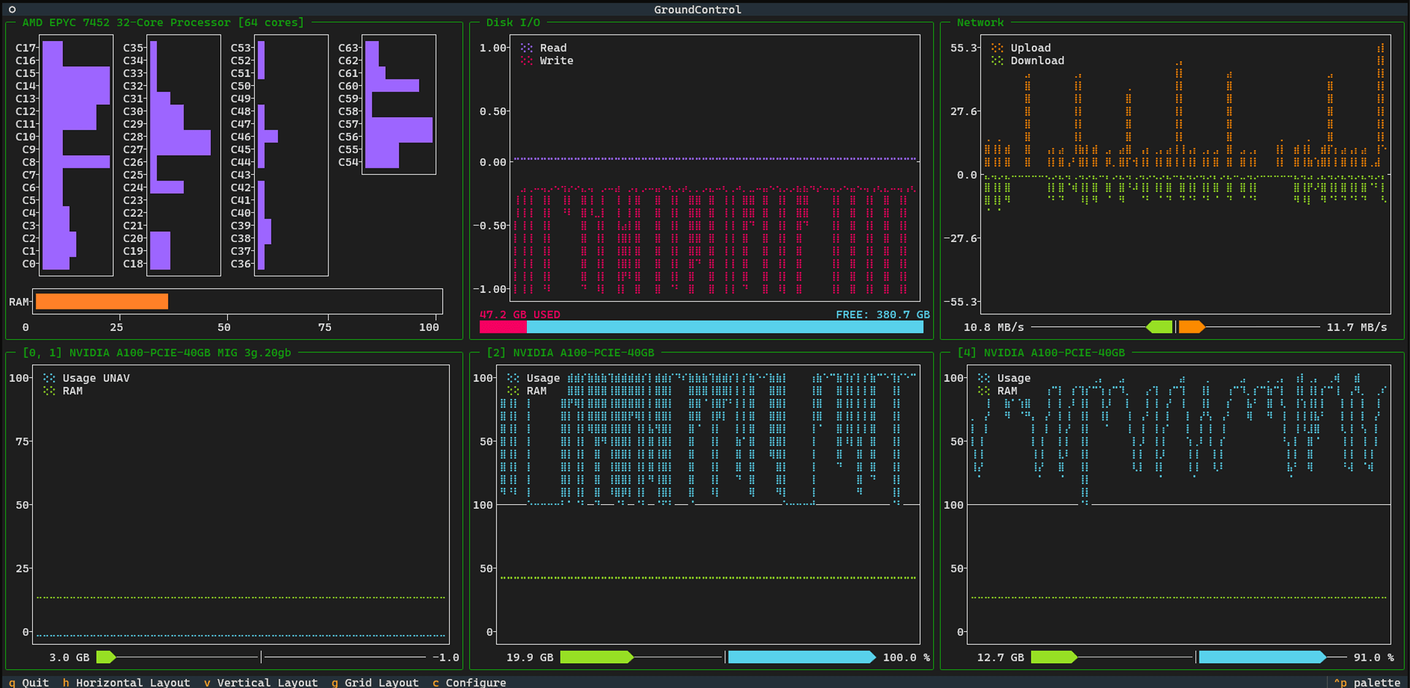Click the green RAM bar for GPU [4]
This screenshot has height=688, width=1410.
click(1054, 657)
